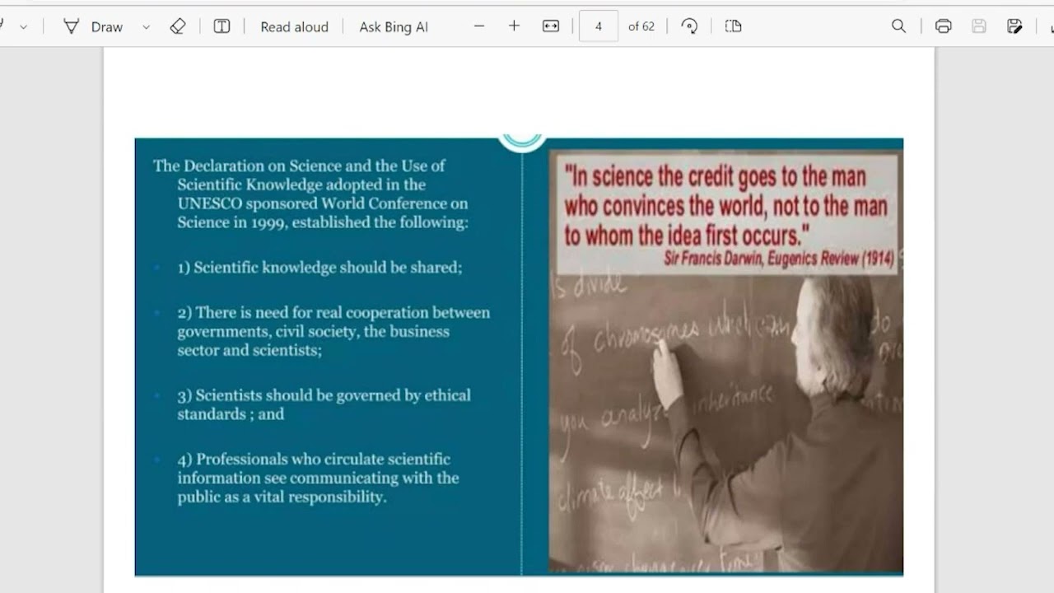The width and height of the screenshot is (1054, 593).
Task: Click text '1) Scientific knowledge should be shared;'
Action: pyautogui.click(x=319, y=268)
